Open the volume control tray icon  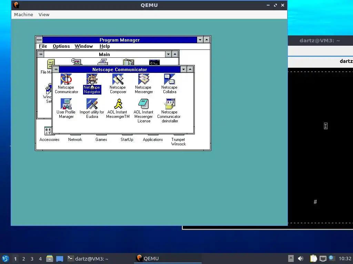pyautogui.click(x=301, y=258)
